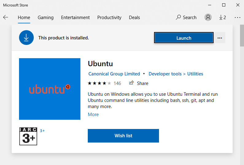
Task: Click the Share icon
Action: point(131,83)
